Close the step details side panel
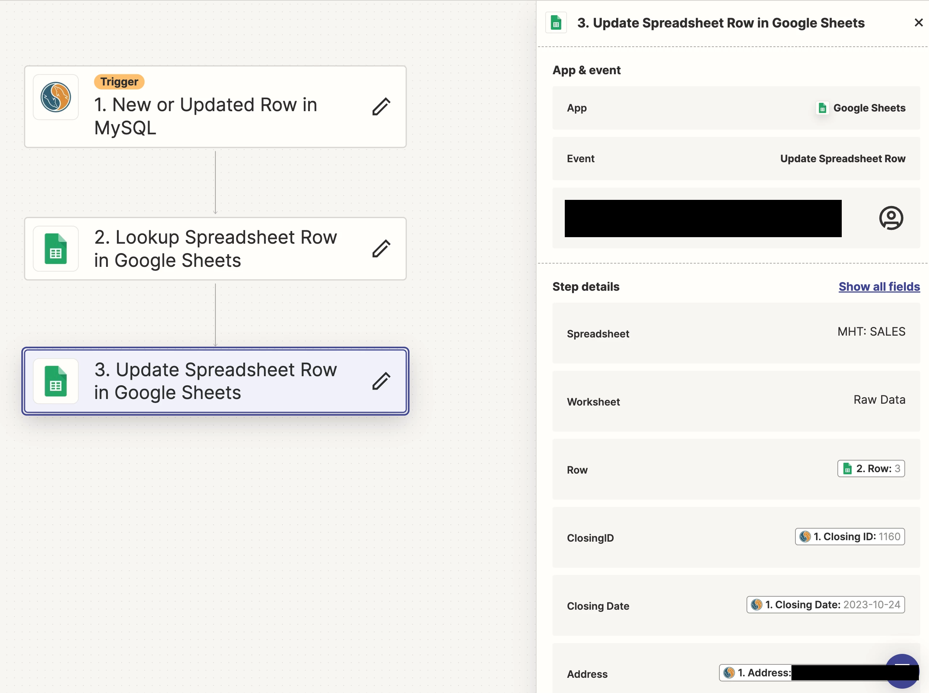The image size is (929, 693). (x=918, y=23)
